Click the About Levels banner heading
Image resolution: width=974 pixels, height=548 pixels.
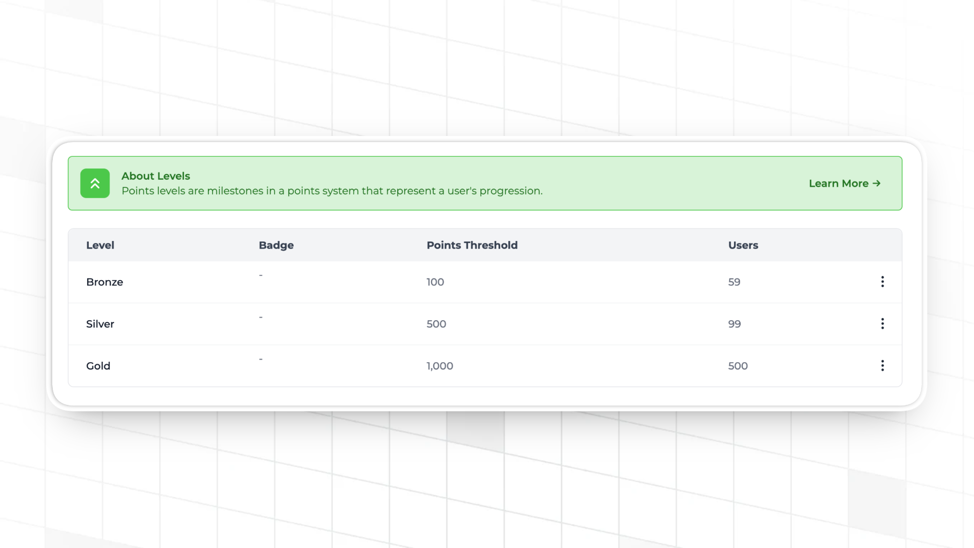156,176
